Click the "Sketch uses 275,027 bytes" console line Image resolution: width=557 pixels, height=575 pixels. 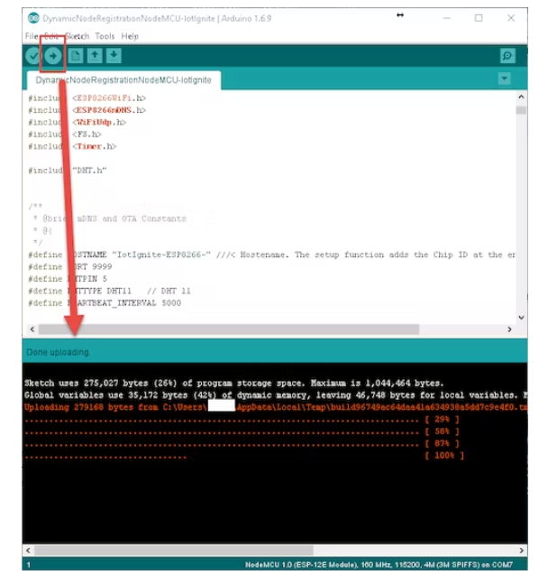click(234, 384)
